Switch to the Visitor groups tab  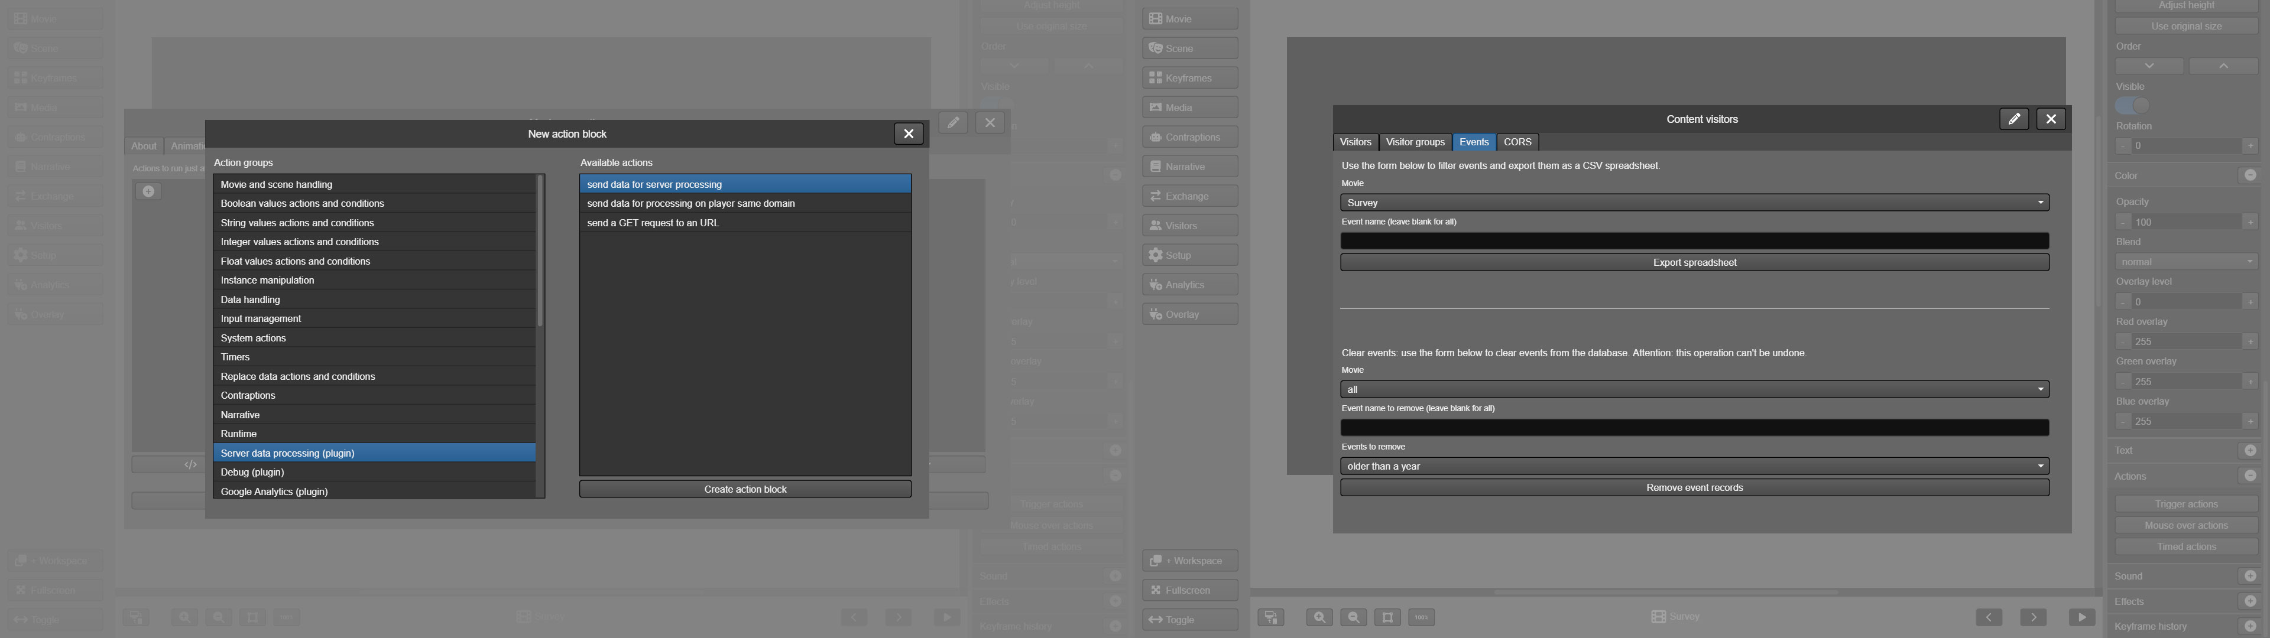(x=1415, y=142)
